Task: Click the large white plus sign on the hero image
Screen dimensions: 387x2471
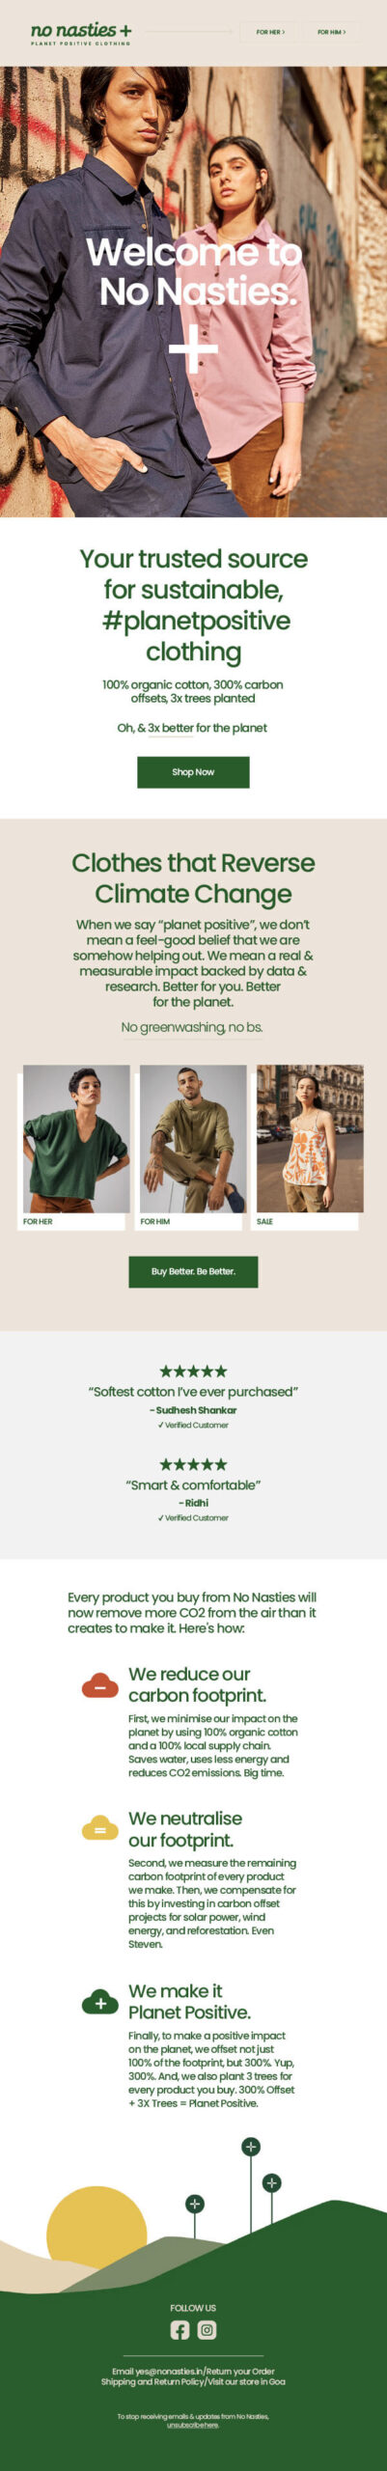Action: (193, 347)
